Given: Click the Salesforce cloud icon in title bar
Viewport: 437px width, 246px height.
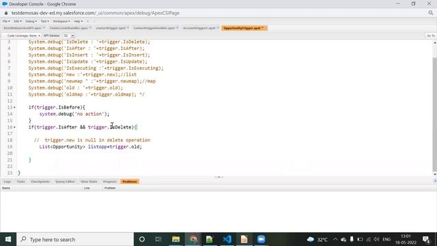Looking at the screenshot, I should [5, 4].
